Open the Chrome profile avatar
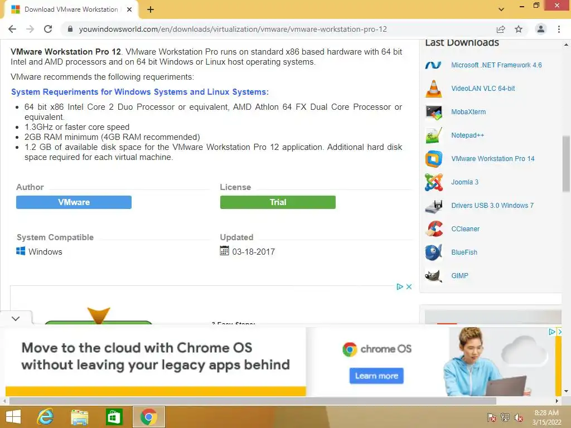The height and width of the screenshot is (428, 571). pos(541,29)
